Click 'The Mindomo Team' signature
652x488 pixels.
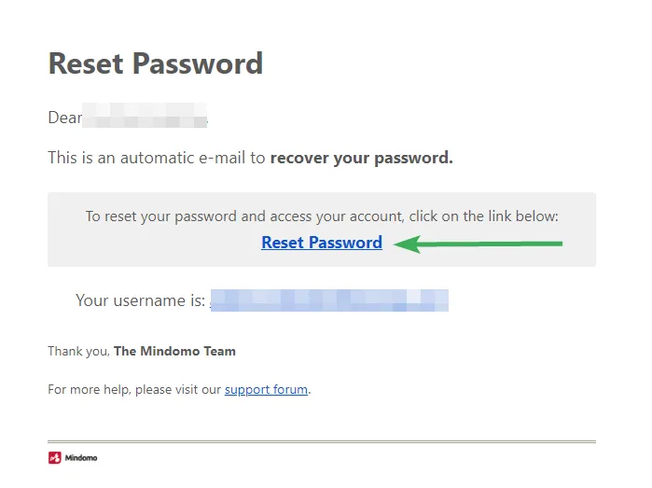click(x=174, y=352)
